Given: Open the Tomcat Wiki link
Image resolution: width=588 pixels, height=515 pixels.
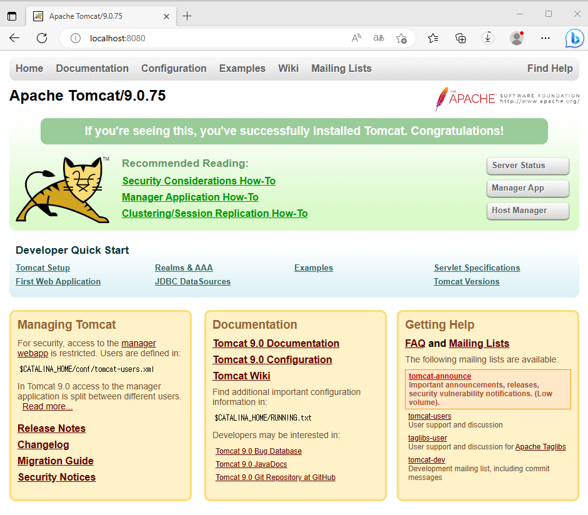Looking at the screenshot, I should pos(241,376).
